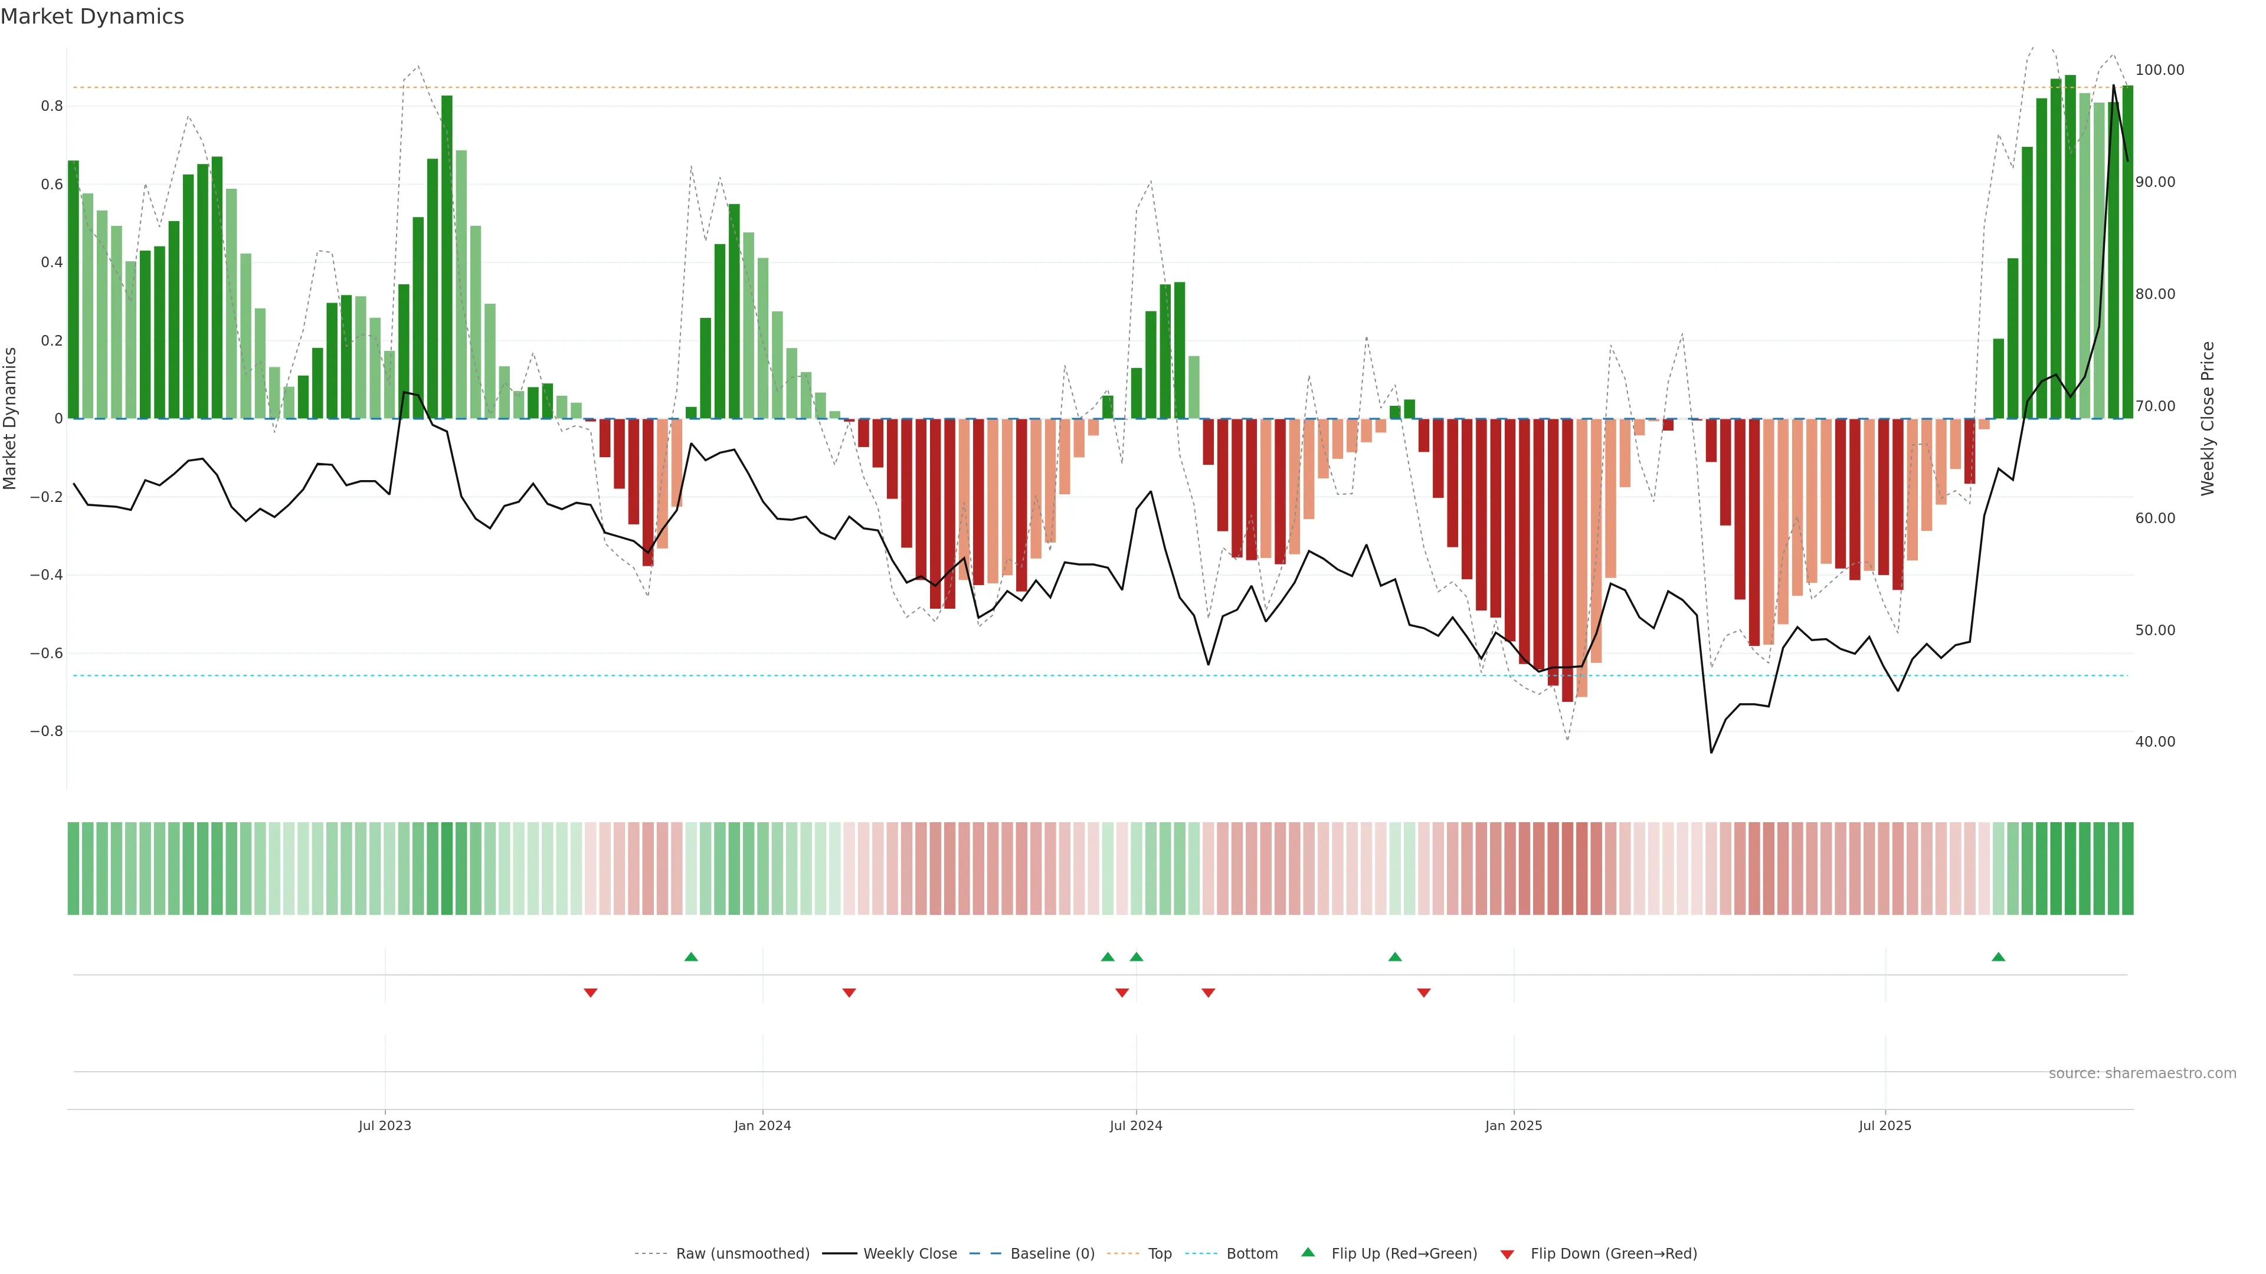Click flip-up triangle aligned with Jul 2024 gridline

click(x=1135, y=957)
